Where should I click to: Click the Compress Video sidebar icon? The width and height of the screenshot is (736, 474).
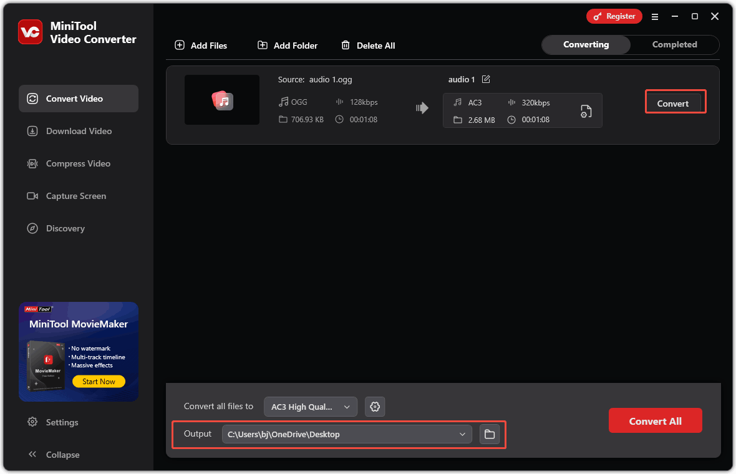click(x=32, y=163)
